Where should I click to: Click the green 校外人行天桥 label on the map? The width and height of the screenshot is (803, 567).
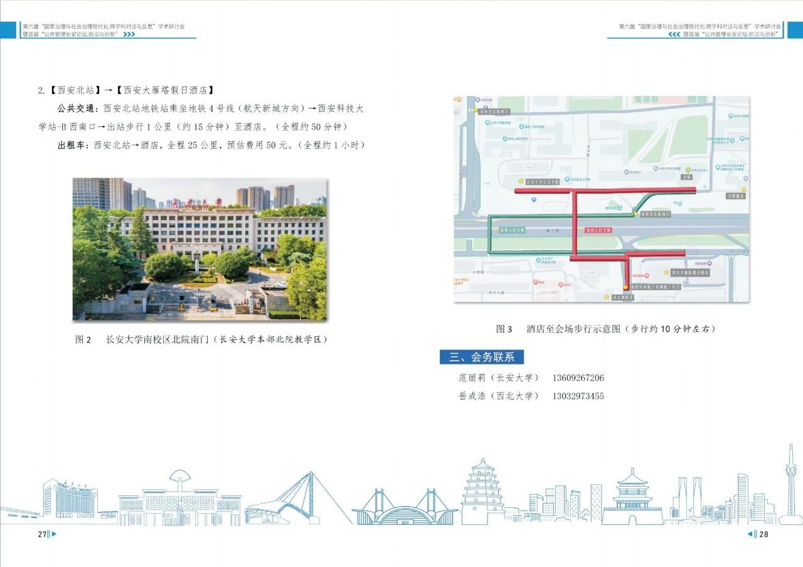click(513, 230)
